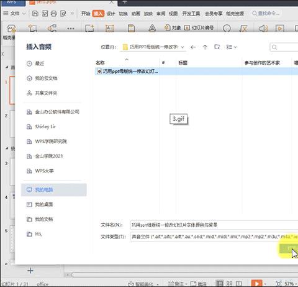Click the 批注 comments button
This screenshot has width=298, height=287.
pos(198,284)
